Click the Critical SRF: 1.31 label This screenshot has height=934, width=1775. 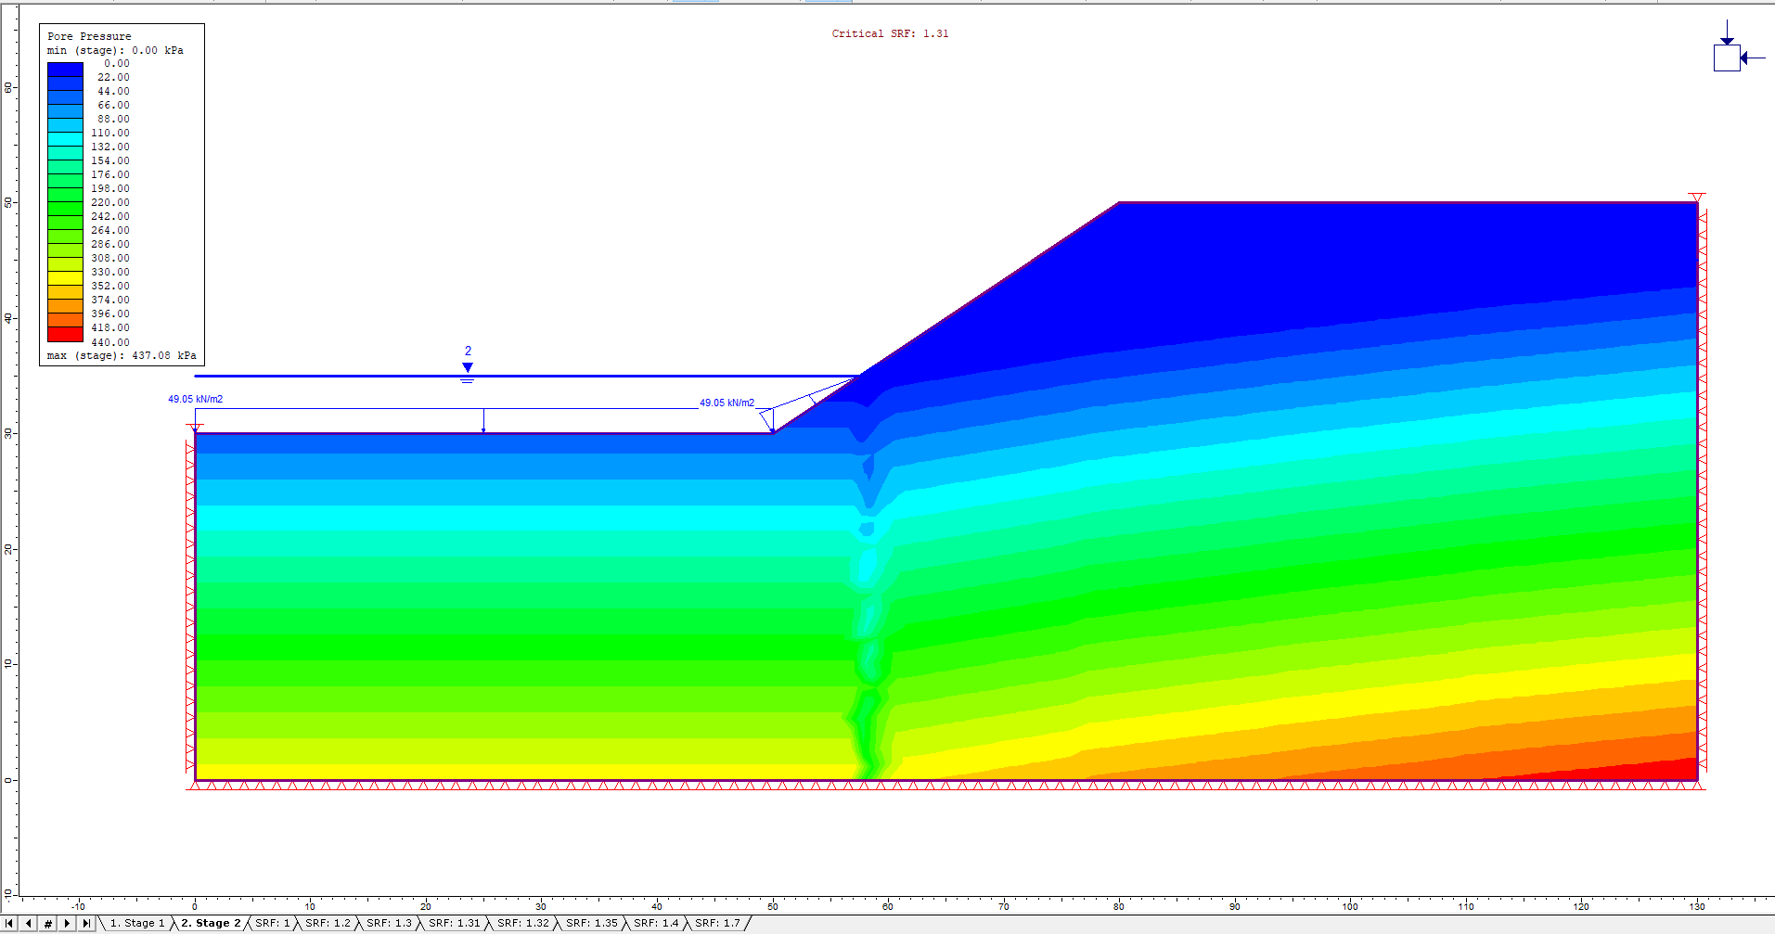(890, 32)
